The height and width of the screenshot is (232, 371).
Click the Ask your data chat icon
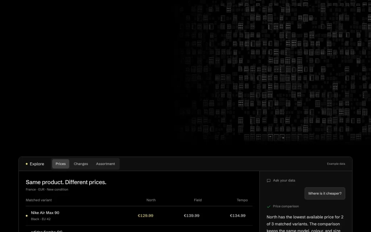tap(268, 181)
